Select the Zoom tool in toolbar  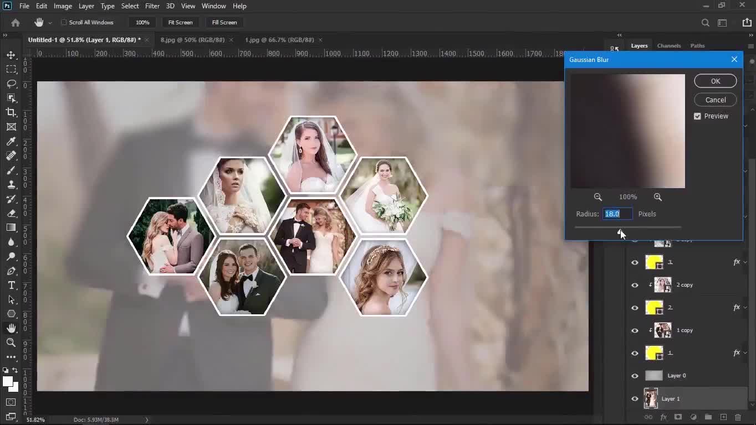pos(11,343)
